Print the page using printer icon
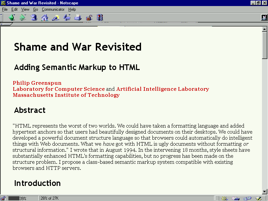 [78, 18]
